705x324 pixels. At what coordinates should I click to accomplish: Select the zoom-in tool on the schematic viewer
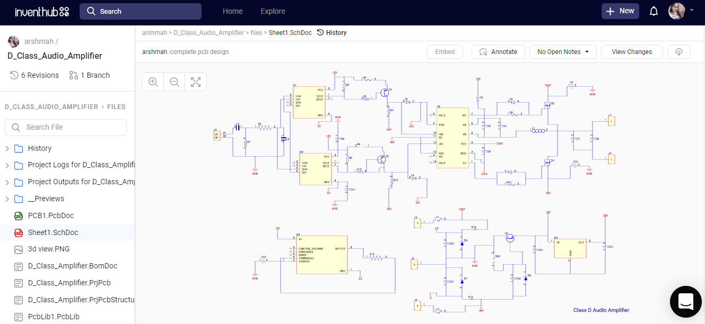153,82
